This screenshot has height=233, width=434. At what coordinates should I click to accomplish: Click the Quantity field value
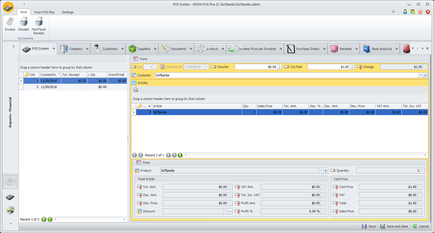(x=388, y=171)
